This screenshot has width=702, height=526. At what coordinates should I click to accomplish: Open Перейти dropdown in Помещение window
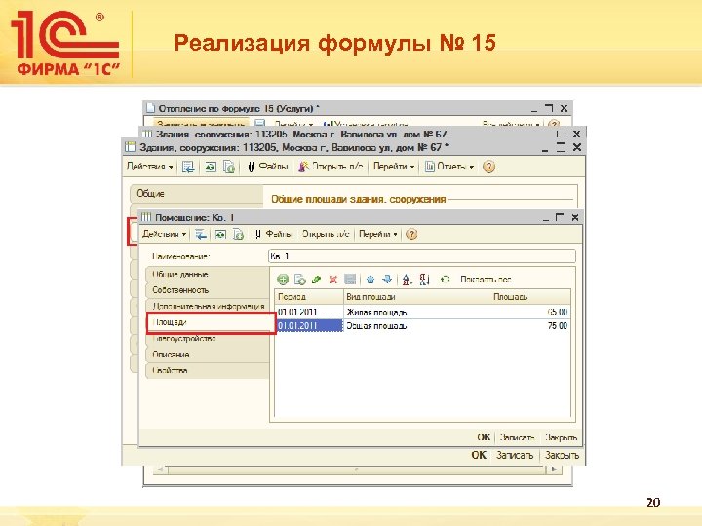[x=378, y=234]
